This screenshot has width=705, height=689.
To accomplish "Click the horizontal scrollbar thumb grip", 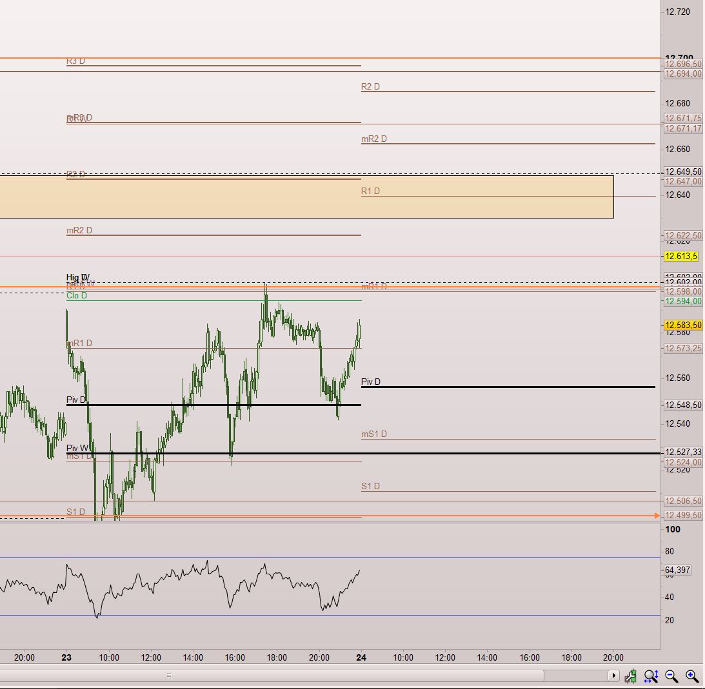I will click(x=169, y=675).
